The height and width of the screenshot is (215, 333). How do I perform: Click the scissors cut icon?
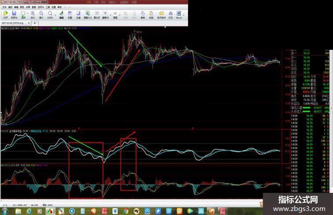[x=134, y=15]
